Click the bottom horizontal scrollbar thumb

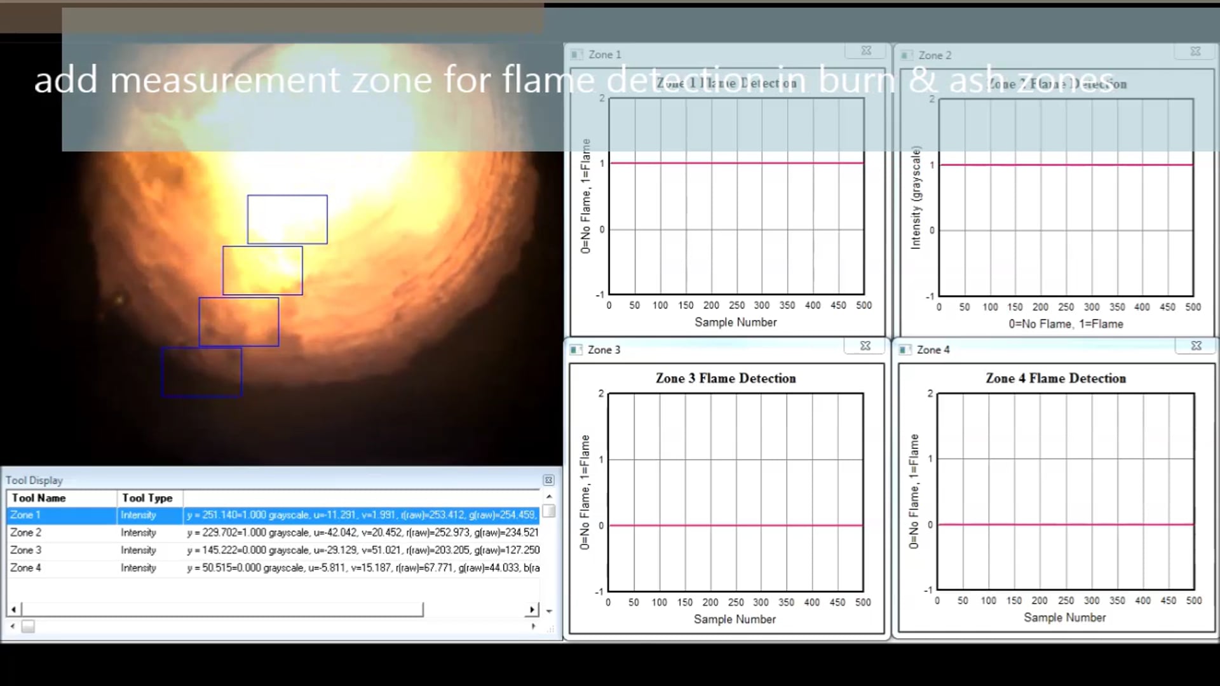coord(28,626)
